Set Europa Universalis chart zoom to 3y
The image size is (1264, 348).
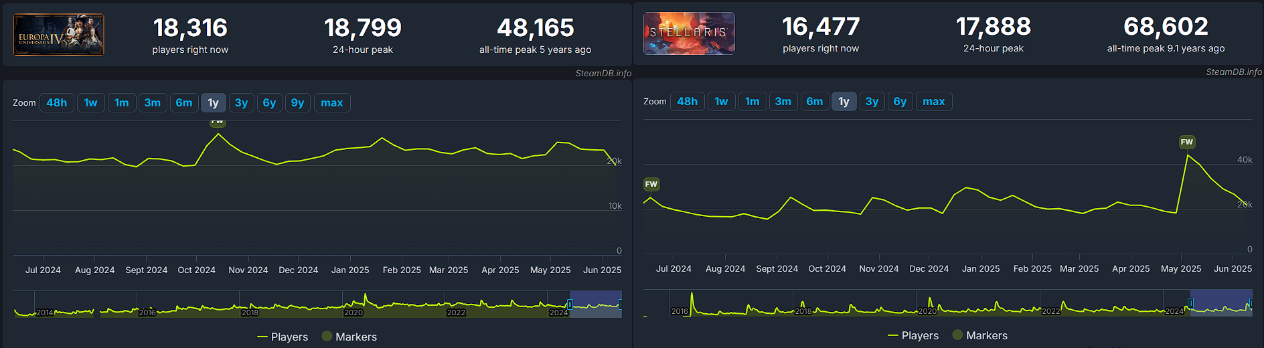pyautogui.click(x=242, y=102)
